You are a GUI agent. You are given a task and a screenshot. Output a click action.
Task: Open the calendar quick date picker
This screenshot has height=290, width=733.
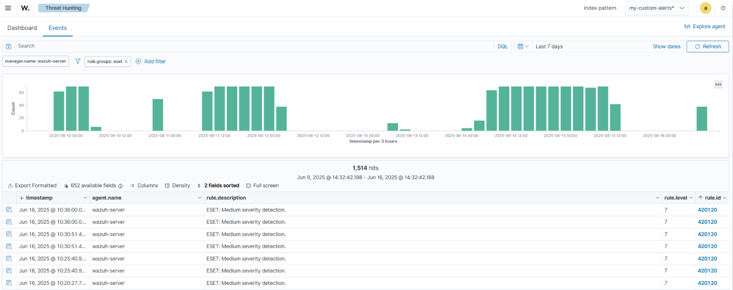tap(523, 46)
